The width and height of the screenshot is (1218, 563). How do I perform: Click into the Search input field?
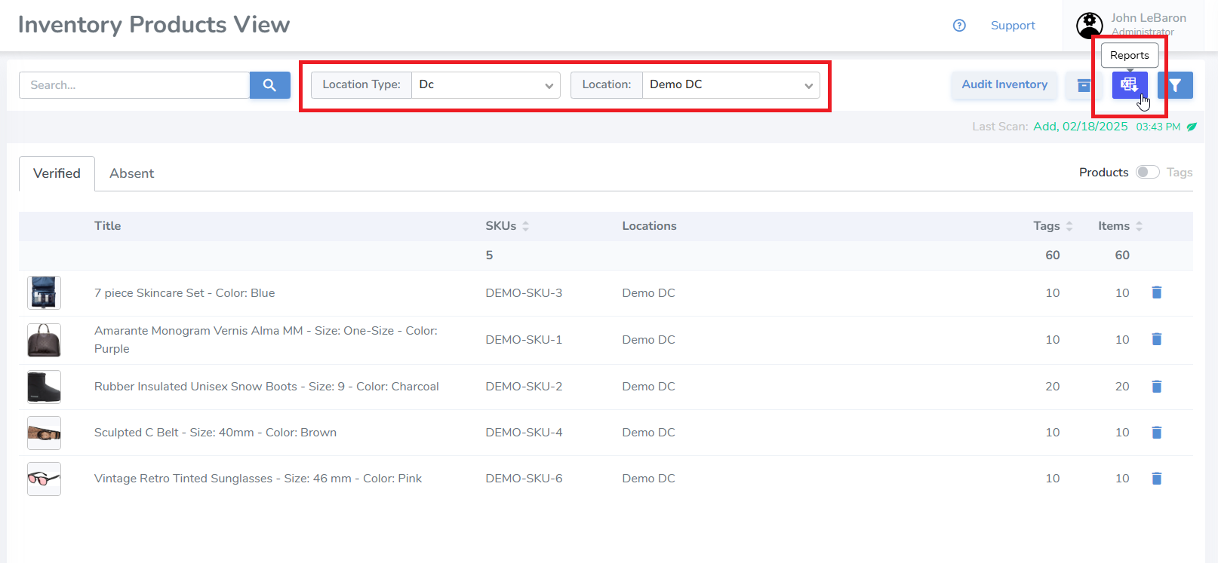pos(134,85)
